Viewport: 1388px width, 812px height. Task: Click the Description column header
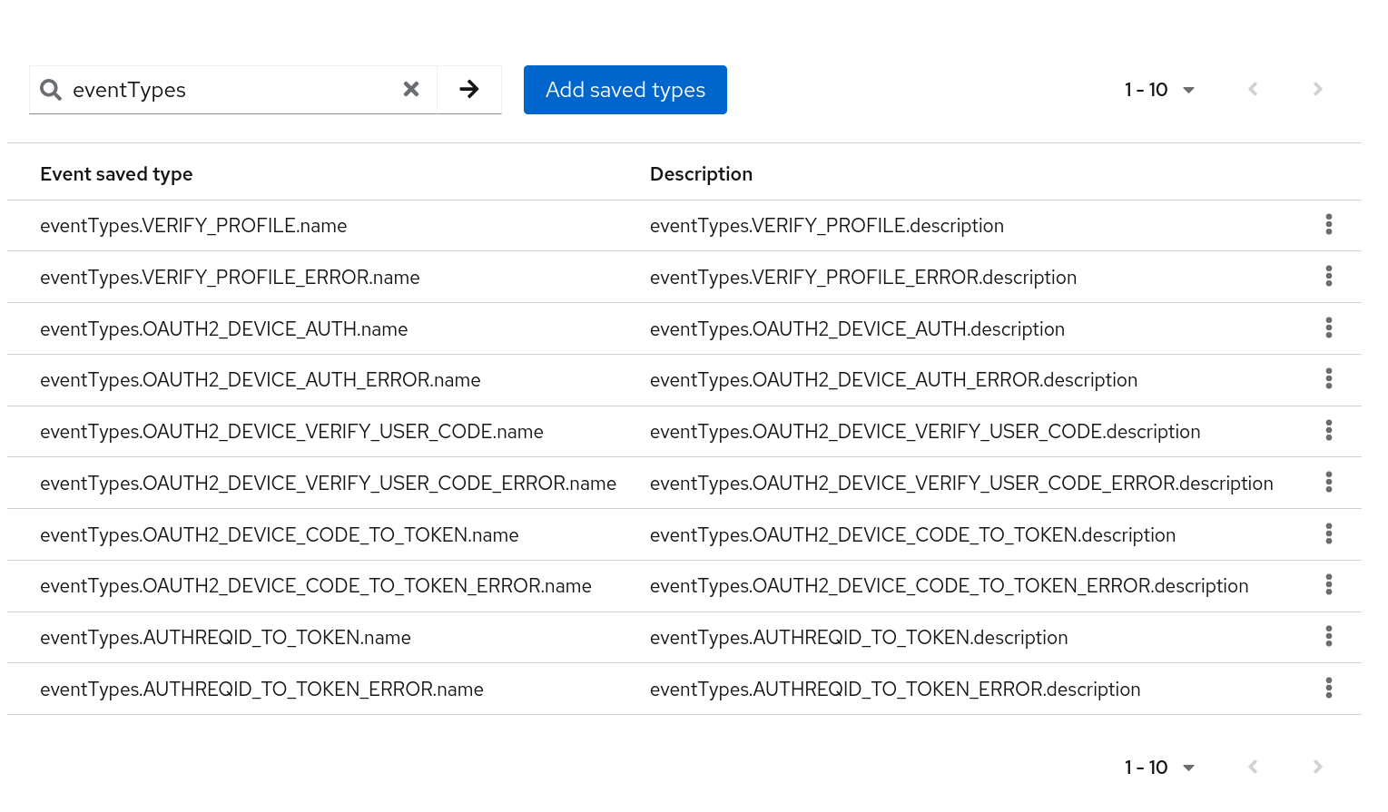click(x=701, y=173)
